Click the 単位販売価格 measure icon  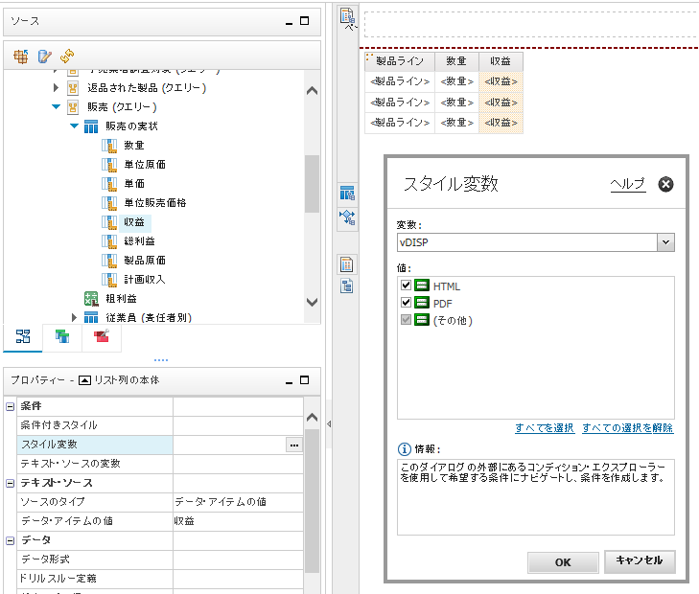109,203
